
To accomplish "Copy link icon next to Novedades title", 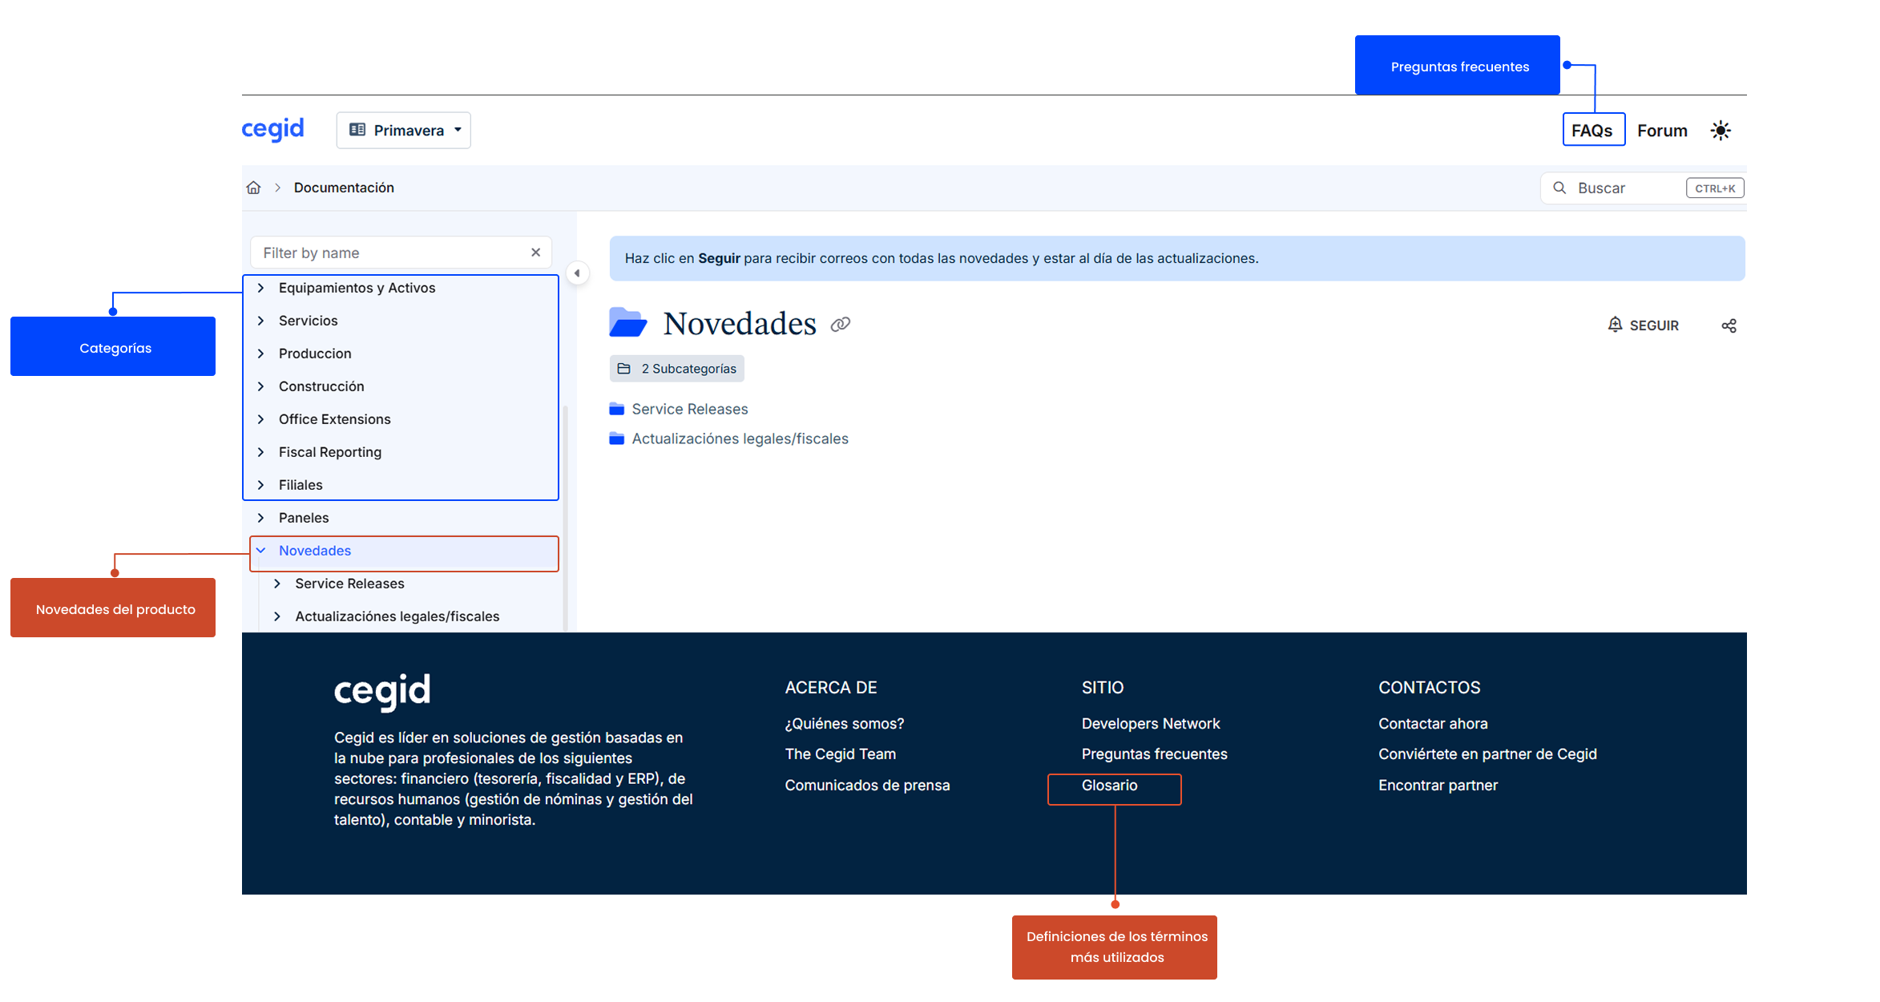I will [840, 325].
